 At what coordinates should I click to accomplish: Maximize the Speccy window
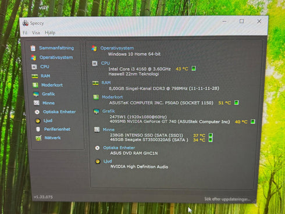pos(241,21)
